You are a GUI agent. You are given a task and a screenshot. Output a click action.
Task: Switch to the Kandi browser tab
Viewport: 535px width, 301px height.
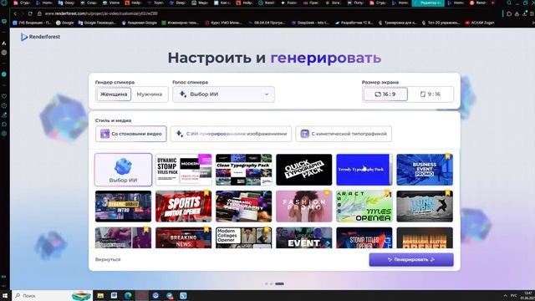267,3
